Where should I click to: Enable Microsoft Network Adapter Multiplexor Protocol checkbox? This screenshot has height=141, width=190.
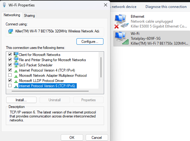coord(10,75)
